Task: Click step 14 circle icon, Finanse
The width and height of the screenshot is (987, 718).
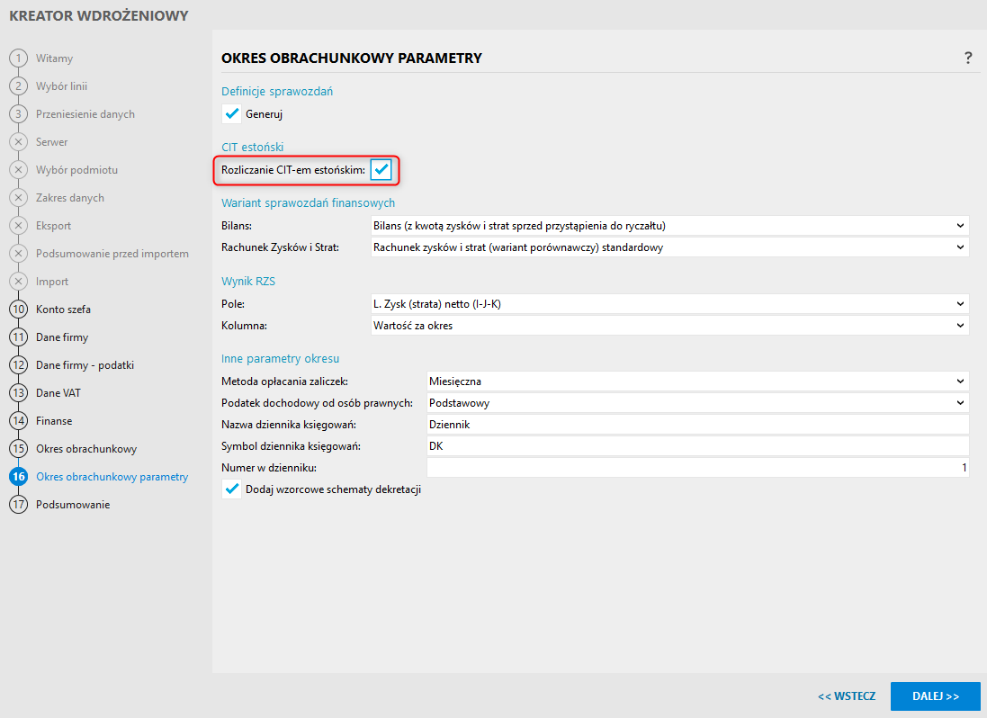Action: (x=18, y=421)
